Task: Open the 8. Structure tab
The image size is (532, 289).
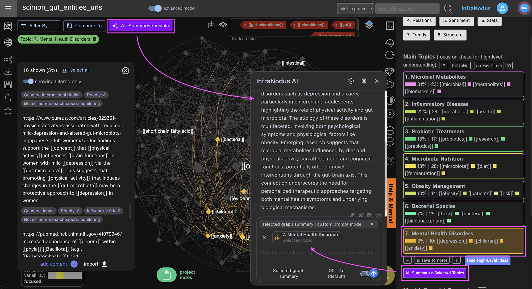Action: coord(450,35)
